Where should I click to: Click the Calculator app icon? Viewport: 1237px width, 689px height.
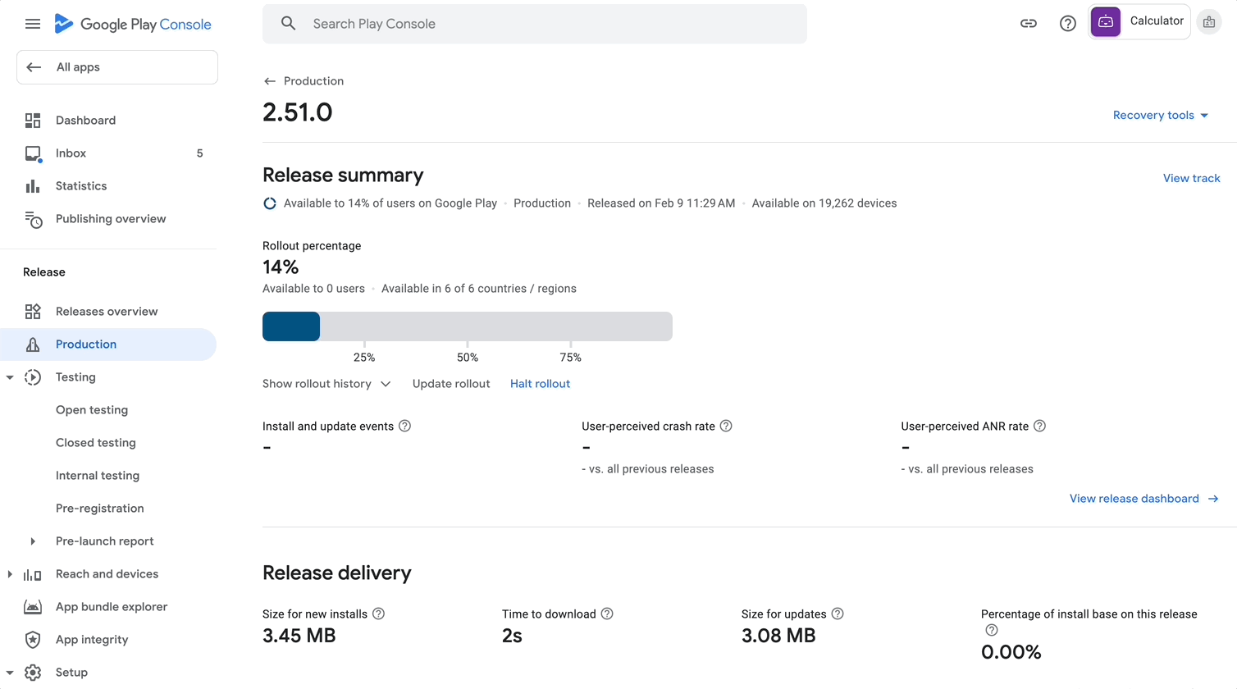[1106, 22]
